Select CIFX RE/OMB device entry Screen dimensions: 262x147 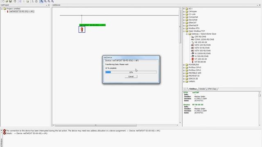[x=200, y=37]
